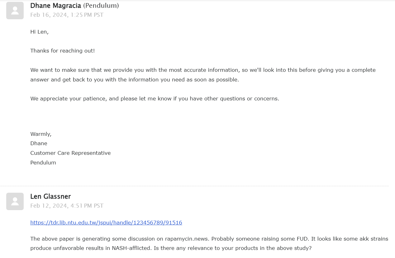Click the 'Hi Len,' greeting line
The width and height of the screenshot is (395, 258).
40,32
